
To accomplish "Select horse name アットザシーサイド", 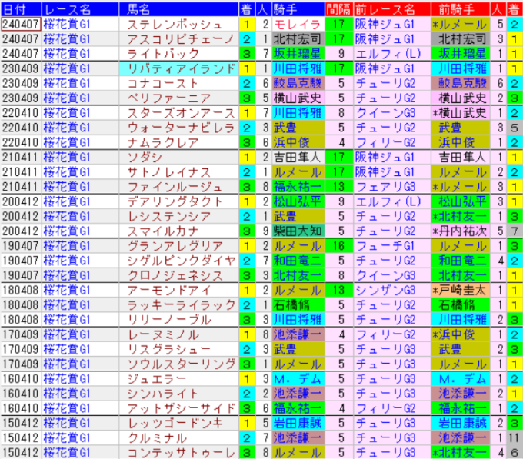I will (182, 408).
